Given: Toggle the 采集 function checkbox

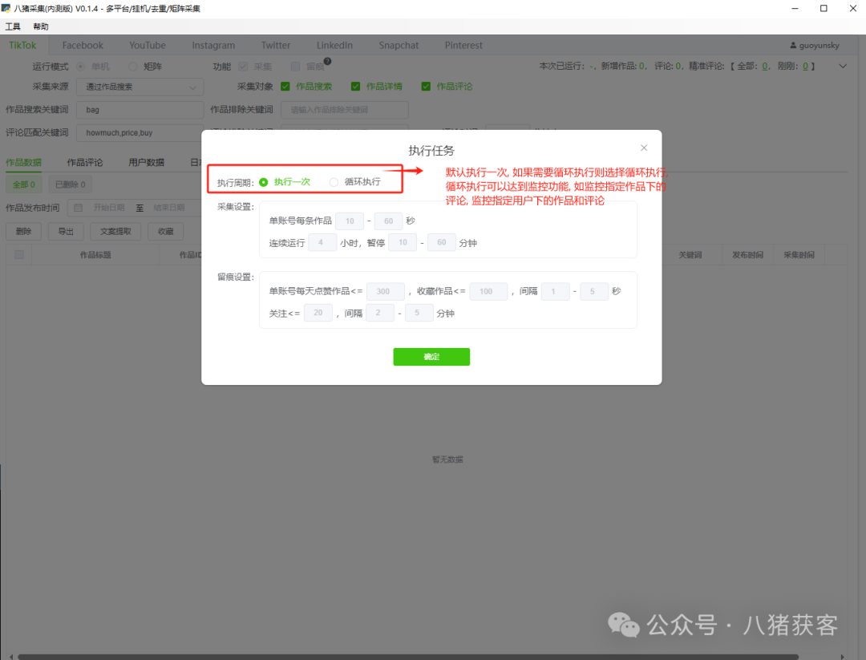Looking at the screenshot, I should tap(243, 67).
